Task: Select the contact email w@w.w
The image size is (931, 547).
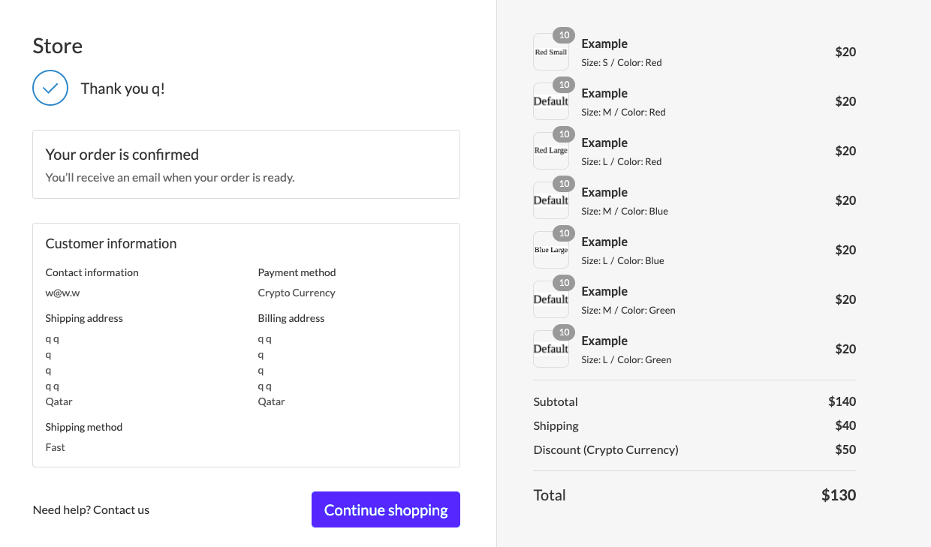Action: coord(62,293)
